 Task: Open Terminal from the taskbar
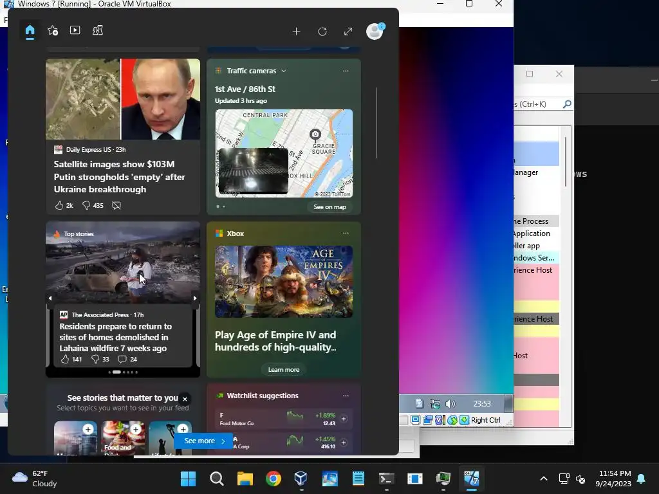[x=386, y=479]
